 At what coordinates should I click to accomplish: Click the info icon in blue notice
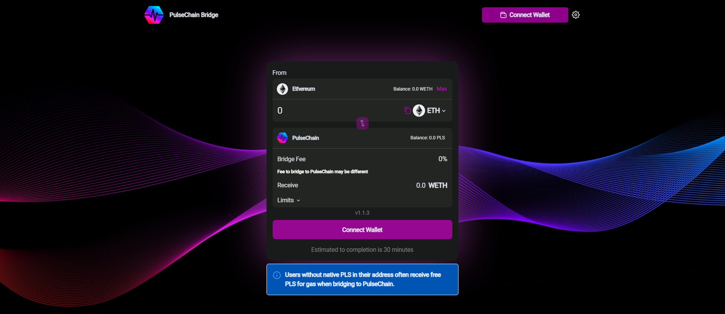277,275
